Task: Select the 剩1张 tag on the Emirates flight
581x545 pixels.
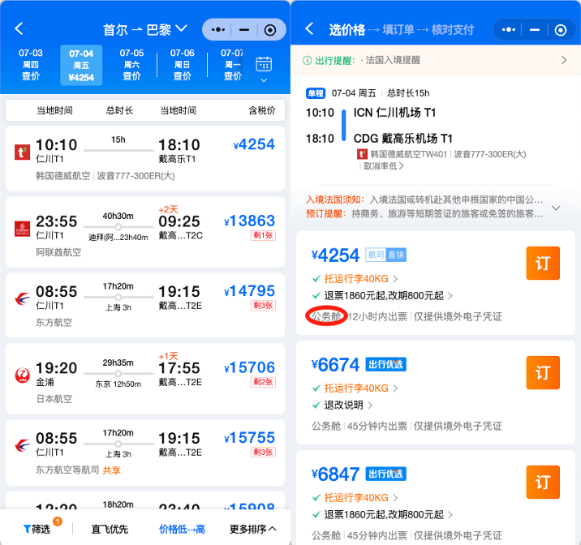Action: pyautogui.click(x=263, y=235)
